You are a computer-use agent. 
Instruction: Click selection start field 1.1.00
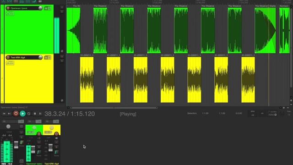tap(206, 113)
